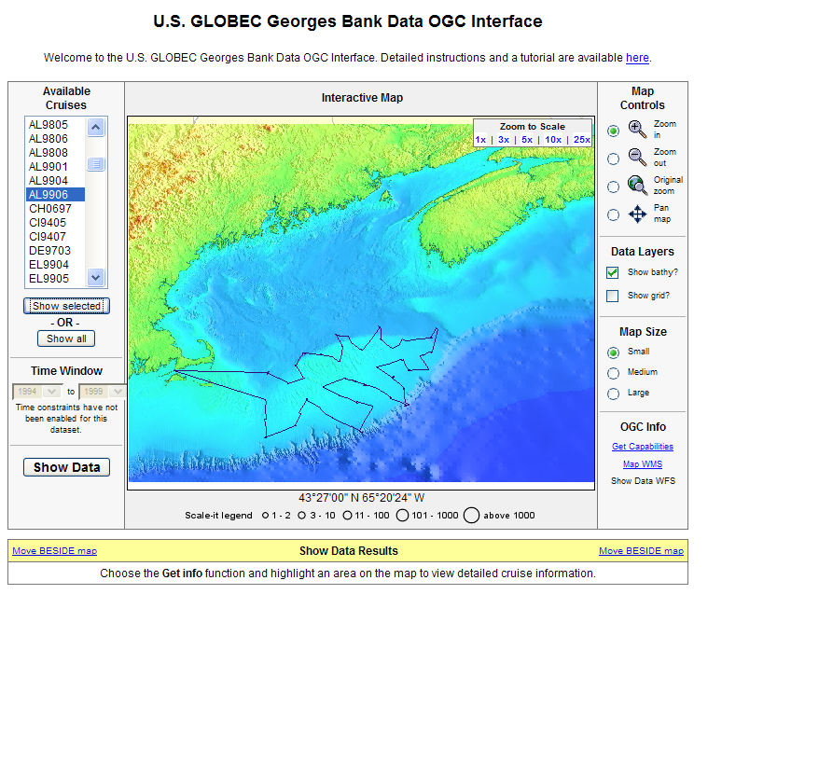The image size is (819, 760).
Task: Open the 1999 end year dropdown
Action: click(x=103, y=392)
